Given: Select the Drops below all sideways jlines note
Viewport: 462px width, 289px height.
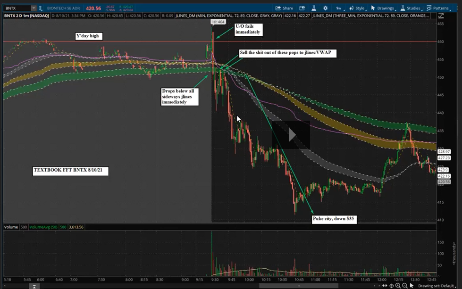Looking at the screenshot, I should pos(180,97).
